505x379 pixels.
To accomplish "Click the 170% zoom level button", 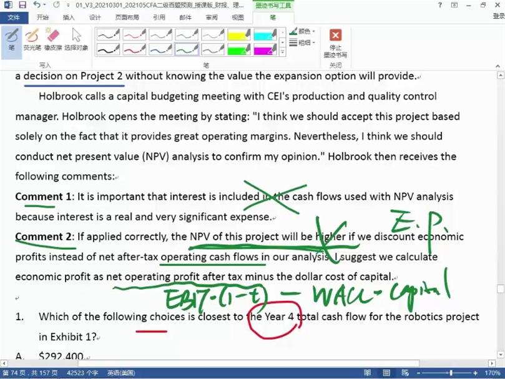I will pos(493,373).
